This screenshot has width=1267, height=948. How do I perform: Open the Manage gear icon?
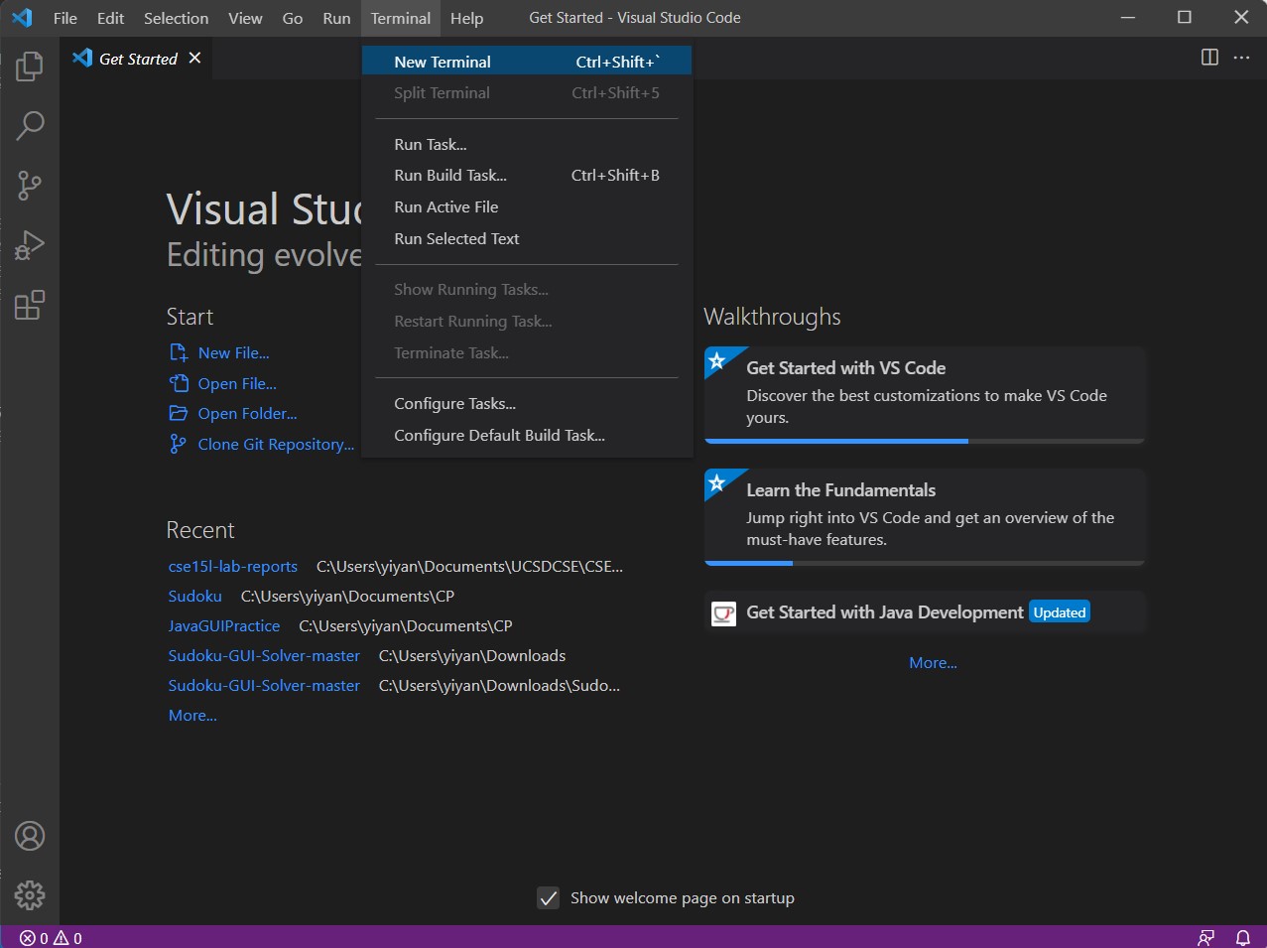click(30, 894)
